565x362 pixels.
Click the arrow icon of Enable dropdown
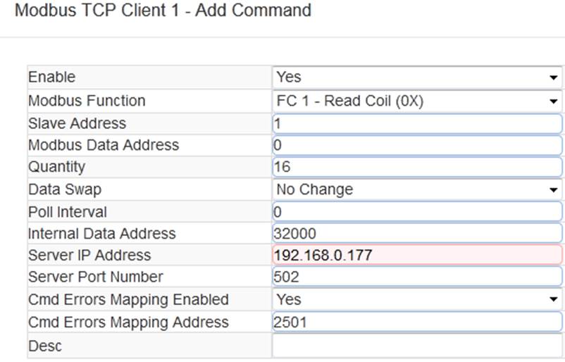pos(554,77)
